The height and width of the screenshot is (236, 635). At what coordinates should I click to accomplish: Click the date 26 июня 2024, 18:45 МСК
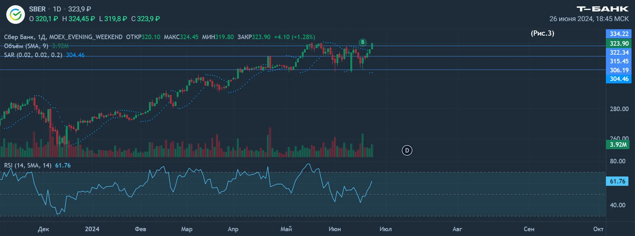[589, 19]
